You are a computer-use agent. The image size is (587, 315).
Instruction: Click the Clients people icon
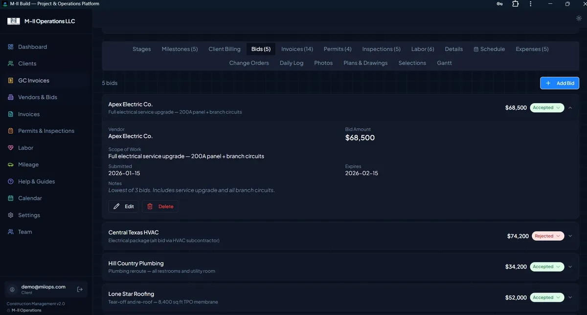click(x=11, y=63)
